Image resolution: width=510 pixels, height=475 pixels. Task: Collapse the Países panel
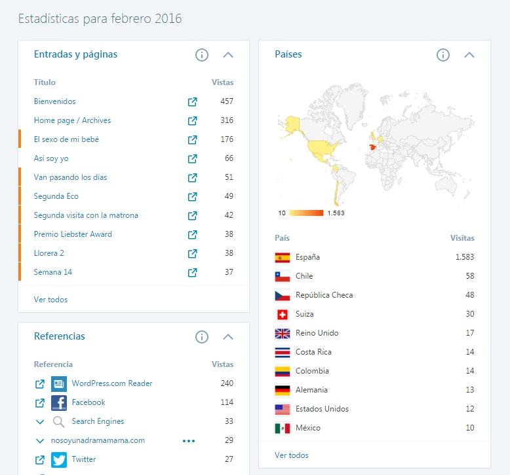point(469,55)
